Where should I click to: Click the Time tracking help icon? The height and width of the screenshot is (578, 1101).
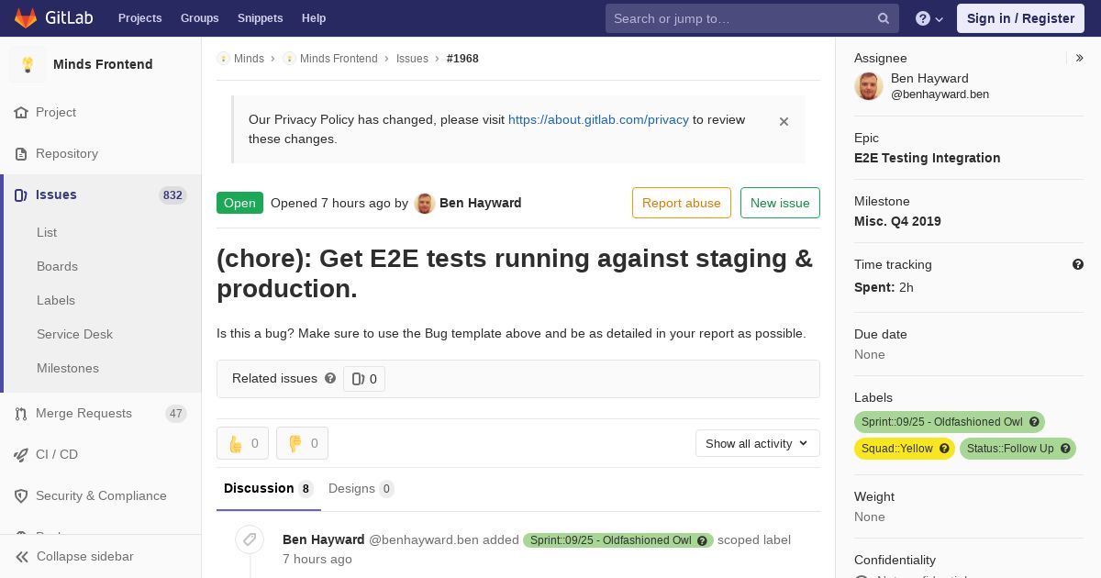click(x=1078, y=264)
